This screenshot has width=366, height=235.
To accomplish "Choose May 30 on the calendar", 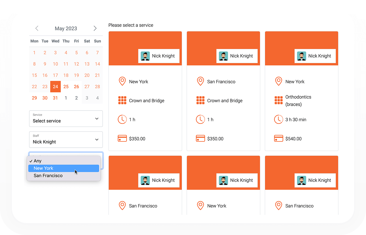I will (45, 98).
